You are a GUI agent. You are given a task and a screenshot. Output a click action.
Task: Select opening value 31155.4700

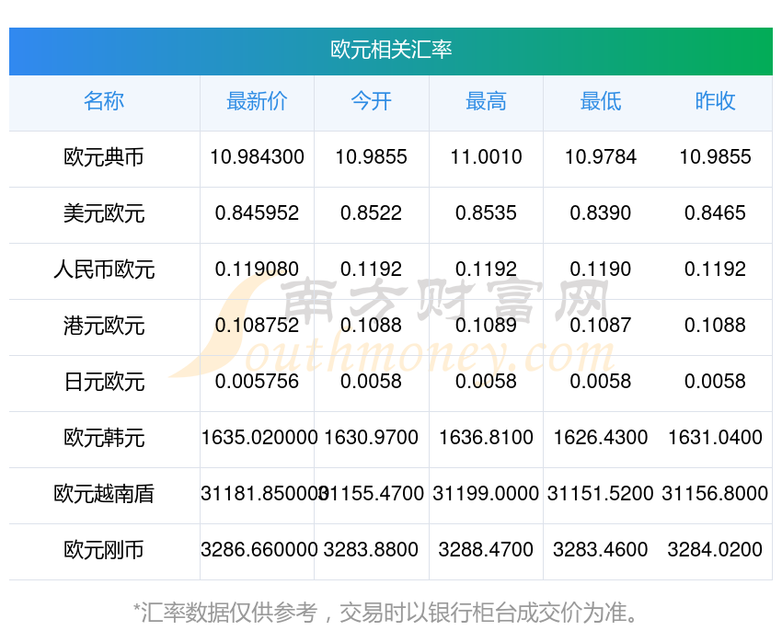[373, 494]
